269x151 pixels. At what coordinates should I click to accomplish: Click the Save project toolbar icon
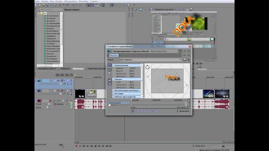[44, 5]
